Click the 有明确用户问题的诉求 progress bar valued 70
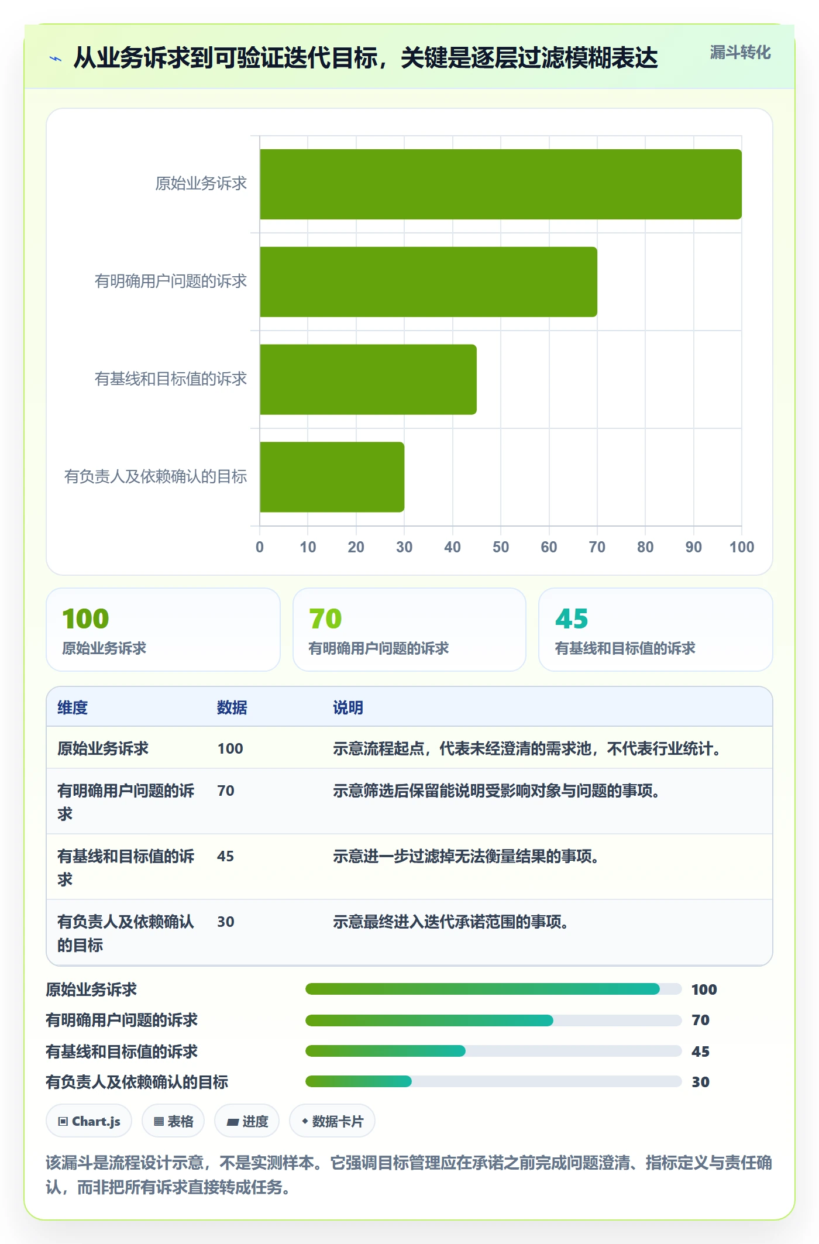This screenshot has width=819, height=1244. click(493, 1020)
